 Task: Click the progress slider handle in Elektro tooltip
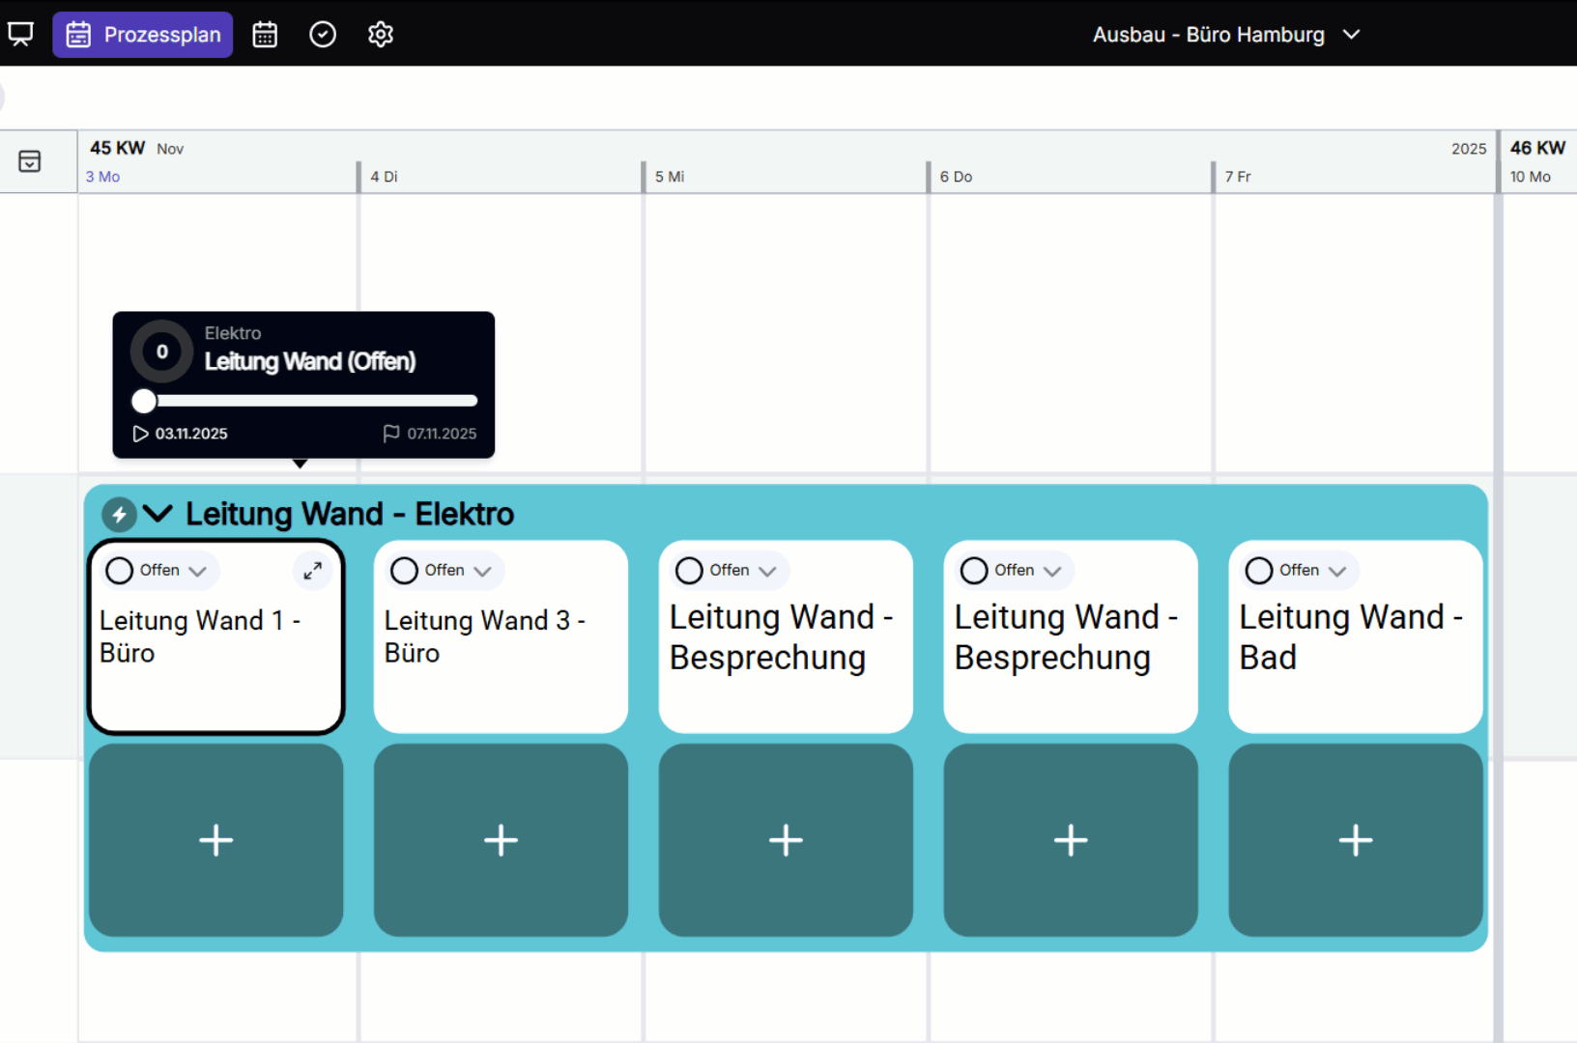click(144, 401)
